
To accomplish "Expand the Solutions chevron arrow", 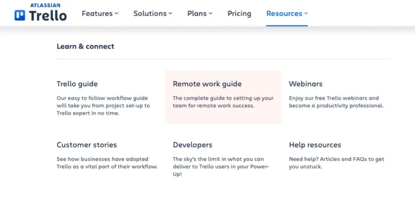I will point(171,13).
